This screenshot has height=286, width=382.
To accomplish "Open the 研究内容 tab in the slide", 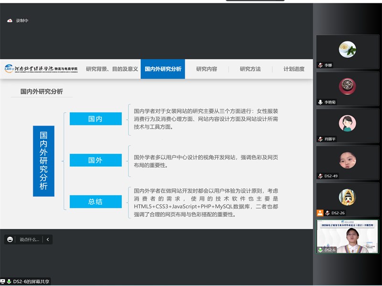I will tap(206, 69).
